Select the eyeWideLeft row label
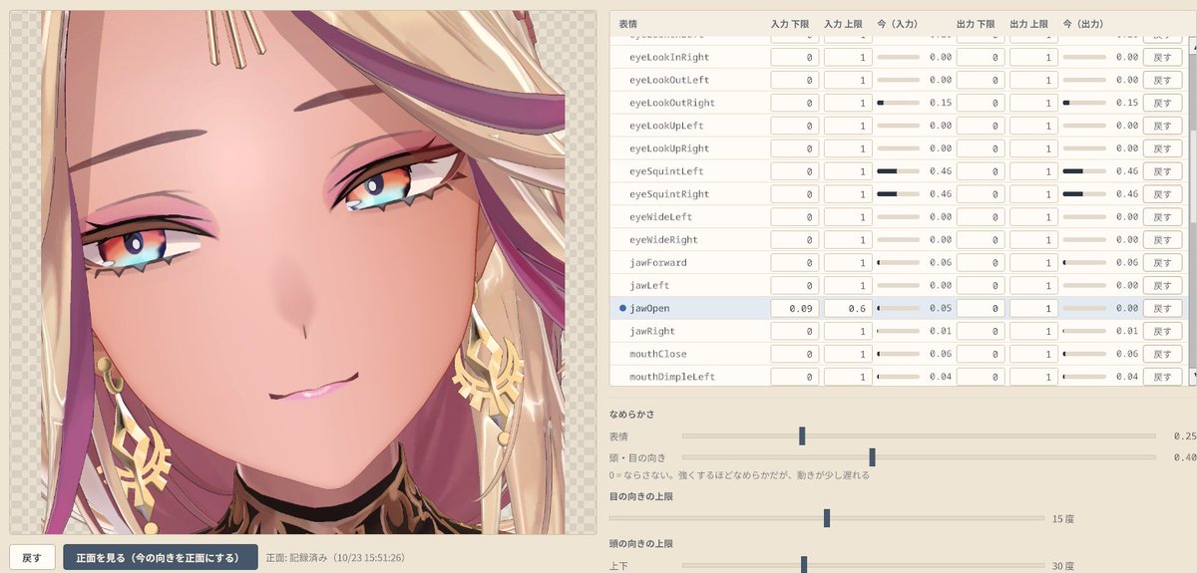Screen dimensions: 1197x573 click(660, 217)
